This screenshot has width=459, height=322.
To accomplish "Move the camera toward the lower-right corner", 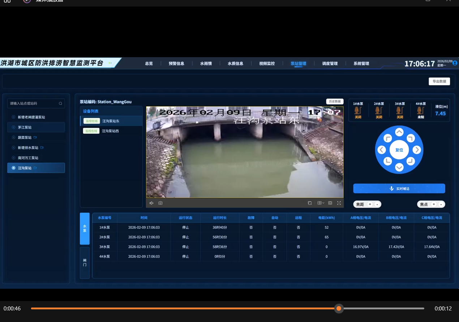I will pyautogui.click(x=411, y=161).
